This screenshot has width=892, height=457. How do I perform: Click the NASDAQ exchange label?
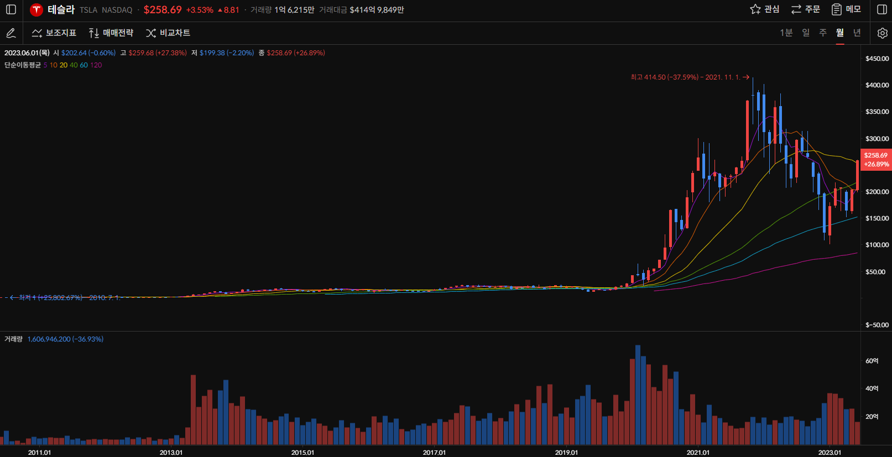pos(117,10)
